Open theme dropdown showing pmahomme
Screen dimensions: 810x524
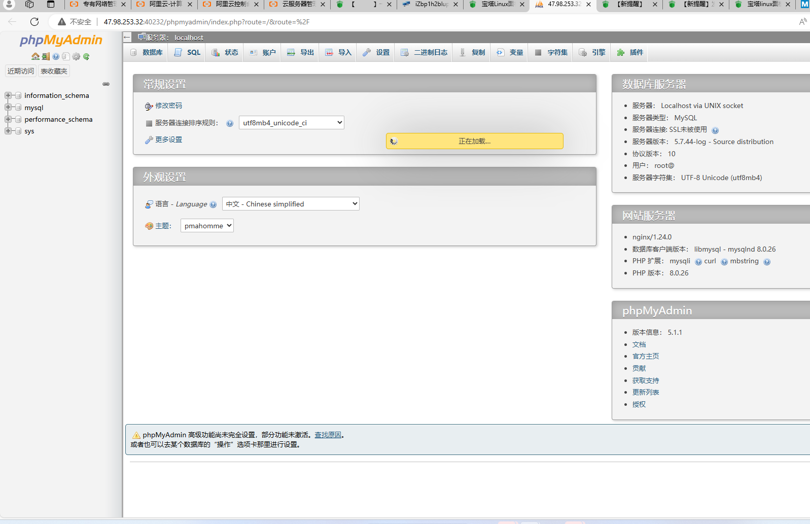pos(207,226)
